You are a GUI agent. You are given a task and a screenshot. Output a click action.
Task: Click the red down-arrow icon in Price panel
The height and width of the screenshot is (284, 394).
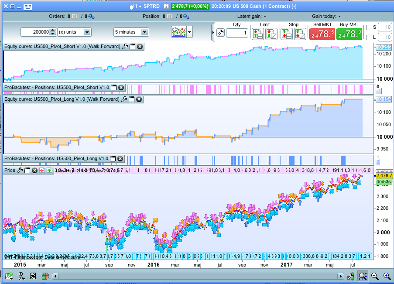coord(42,170)
